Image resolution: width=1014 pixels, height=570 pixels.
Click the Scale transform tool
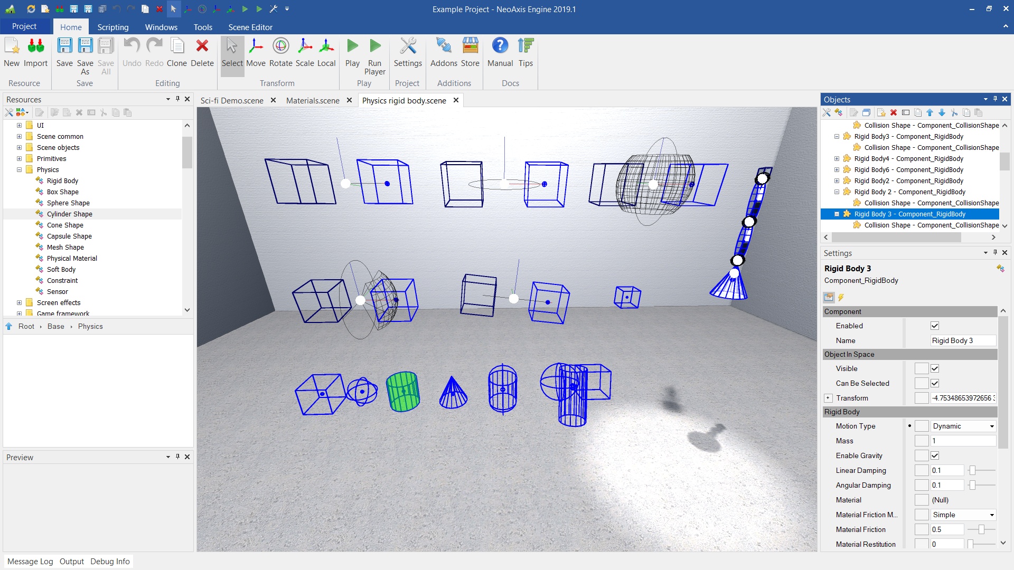click(305, 52)
